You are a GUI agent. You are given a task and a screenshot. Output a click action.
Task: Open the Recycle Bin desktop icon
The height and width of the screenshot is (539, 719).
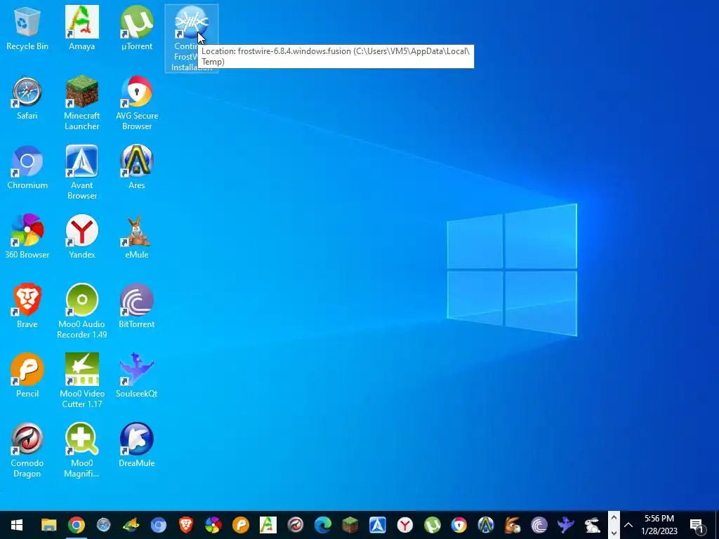27,28
